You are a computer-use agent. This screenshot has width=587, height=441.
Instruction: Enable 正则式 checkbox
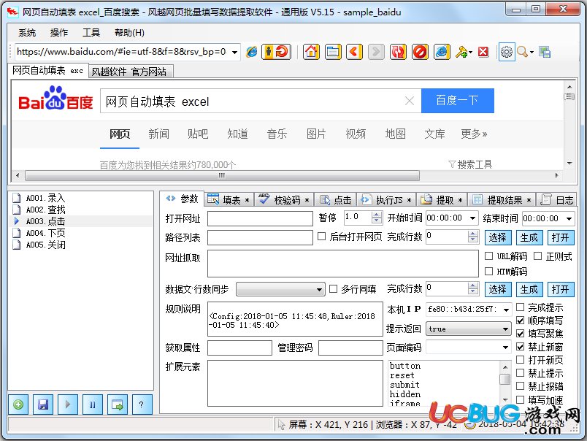click(537, 256)
